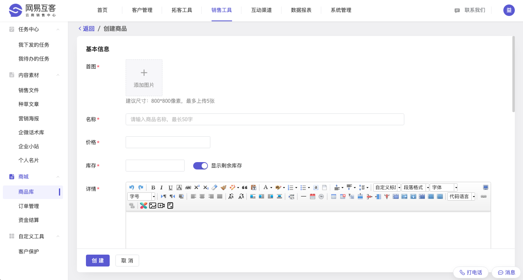Click the 创建 button

[x=98, y=261]
